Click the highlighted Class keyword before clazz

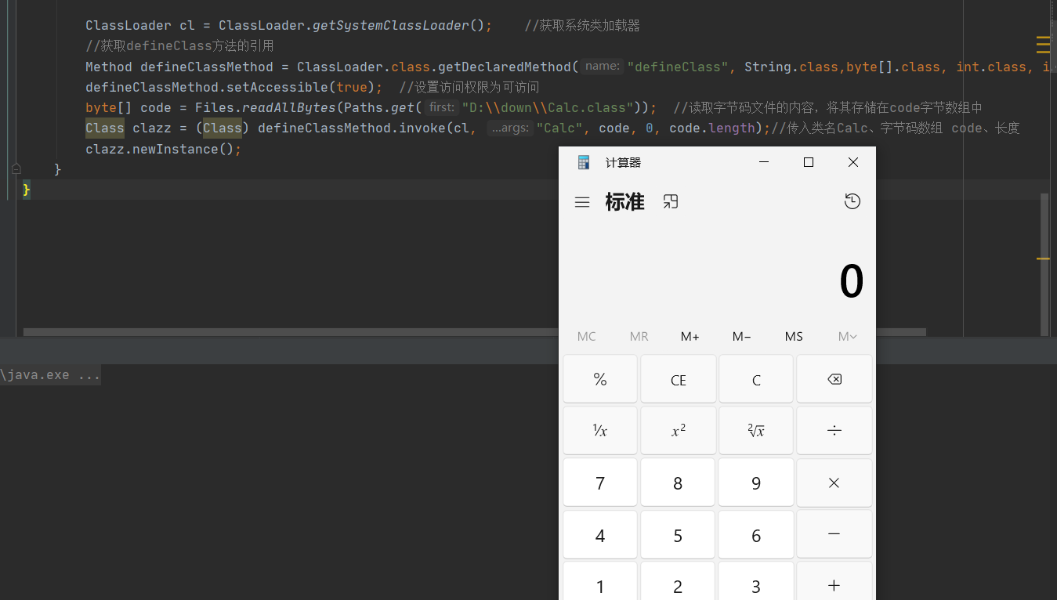pos(105,128)
